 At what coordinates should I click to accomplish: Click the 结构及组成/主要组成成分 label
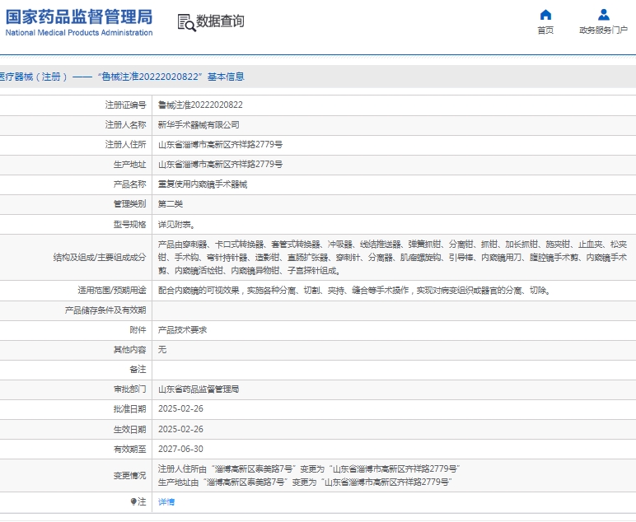point(100,258)
